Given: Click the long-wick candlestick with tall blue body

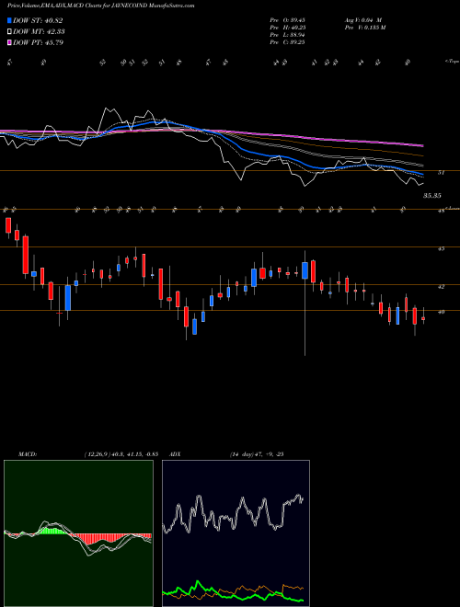Looking at the screenshot, I should point(305,303).
